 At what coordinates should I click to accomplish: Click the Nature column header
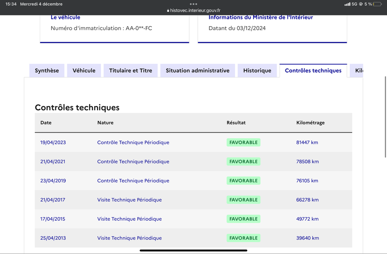click(105, 123)
